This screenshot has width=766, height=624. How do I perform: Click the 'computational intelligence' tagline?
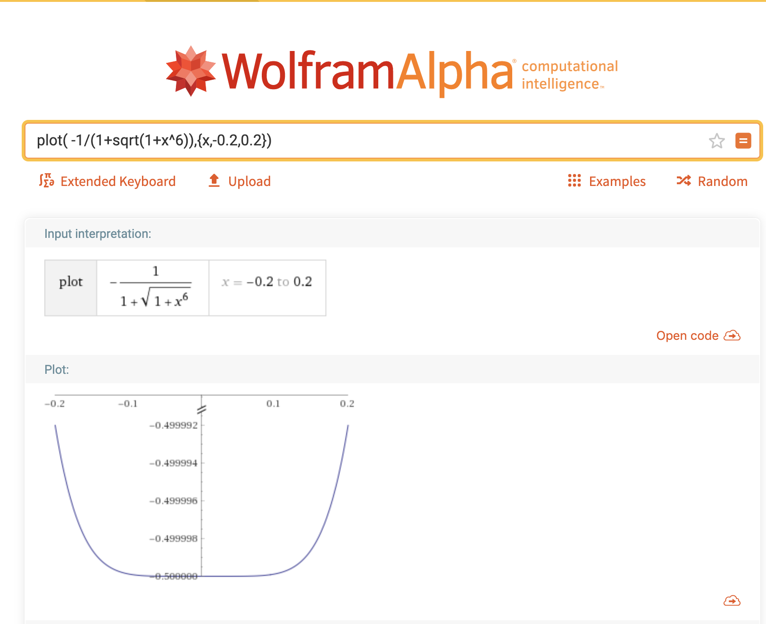pos(570,75)
